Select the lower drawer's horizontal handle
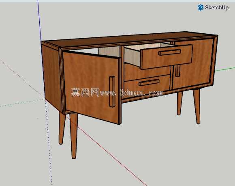 point(149,82)
